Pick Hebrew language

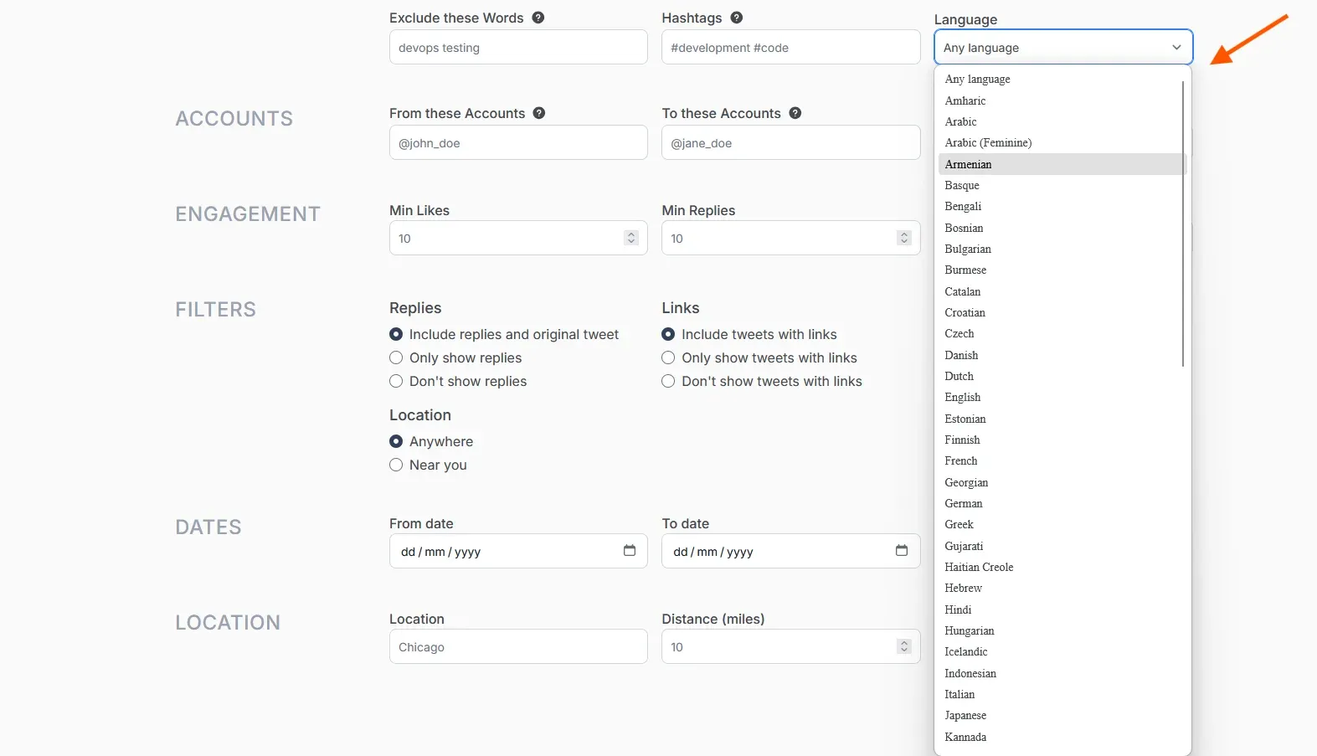1062,588
